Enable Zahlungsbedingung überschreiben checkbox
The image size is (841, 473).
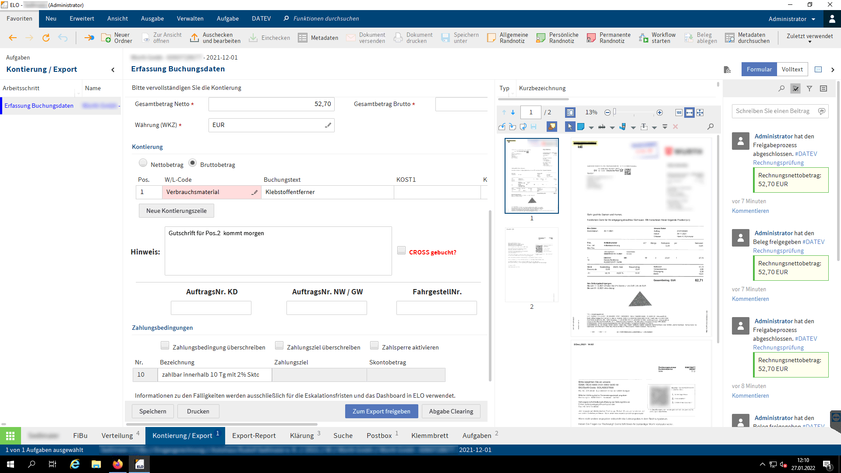[x=165, y=346]
